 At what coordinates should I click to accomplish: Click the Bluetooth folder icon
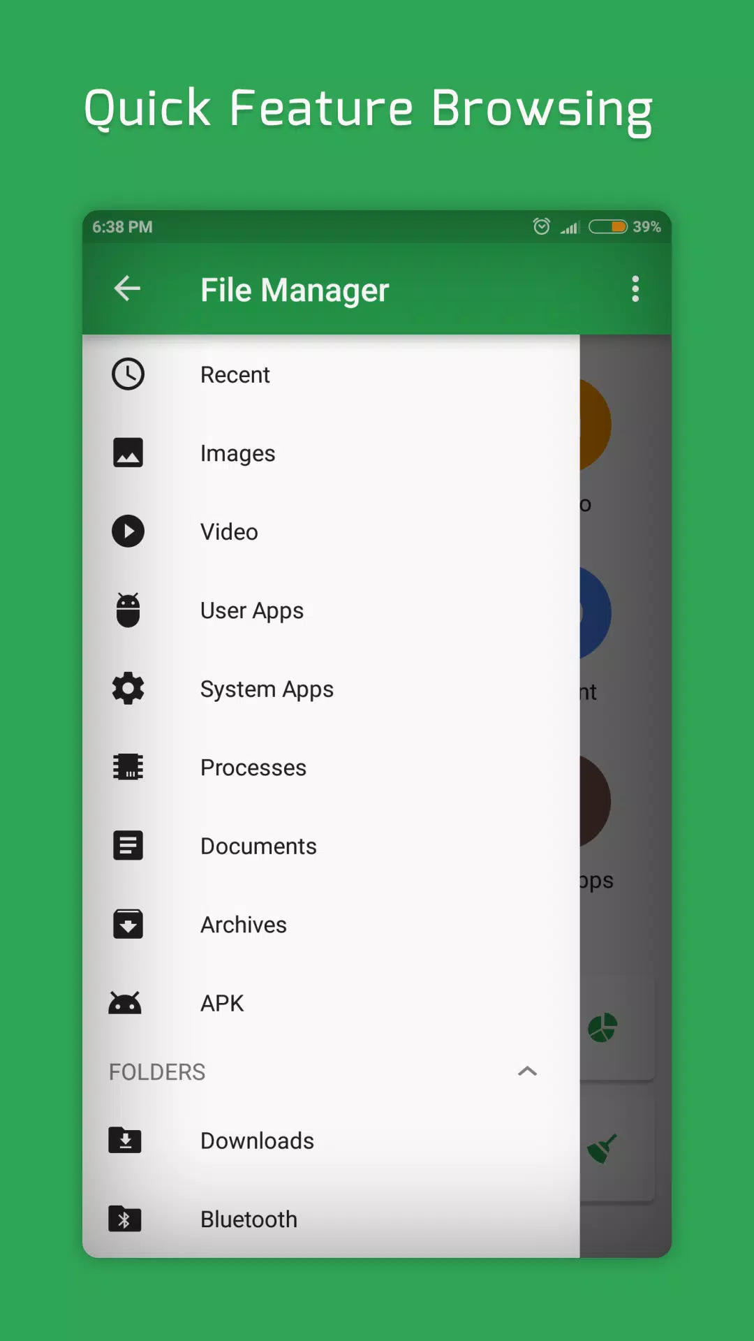(x=125, y=1219)
